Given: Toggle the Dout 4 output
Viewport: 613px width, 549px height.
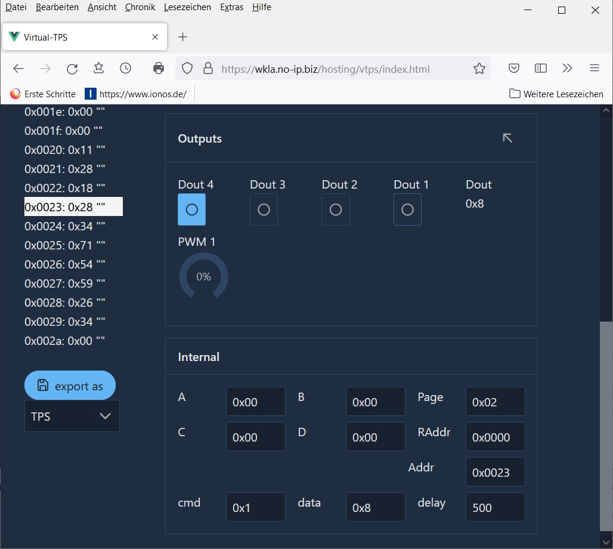Looking at the screenshot, I should 191,209.
